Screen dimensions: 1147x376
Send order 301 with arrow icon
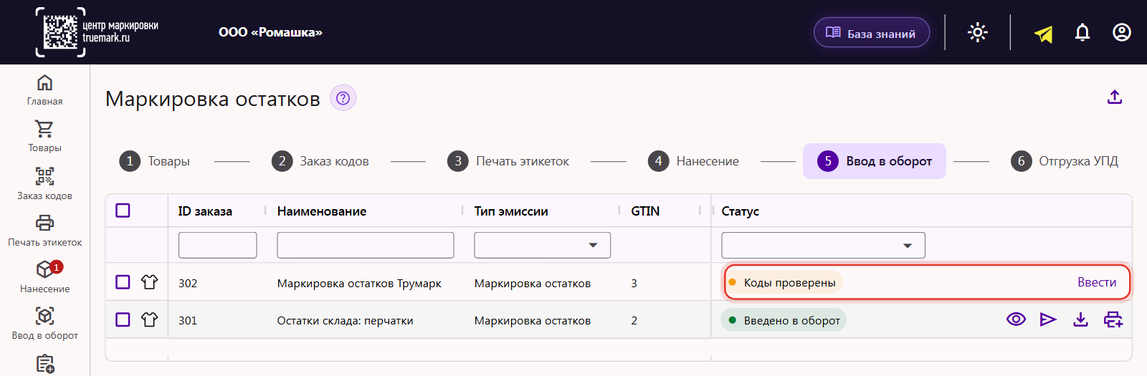pos(1048,319)
